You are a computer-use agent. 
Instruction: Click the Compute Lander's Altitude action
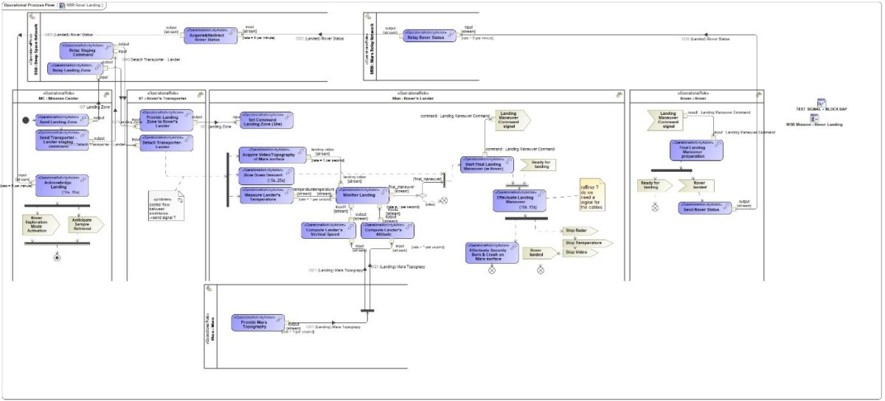(x=383, y=230)
